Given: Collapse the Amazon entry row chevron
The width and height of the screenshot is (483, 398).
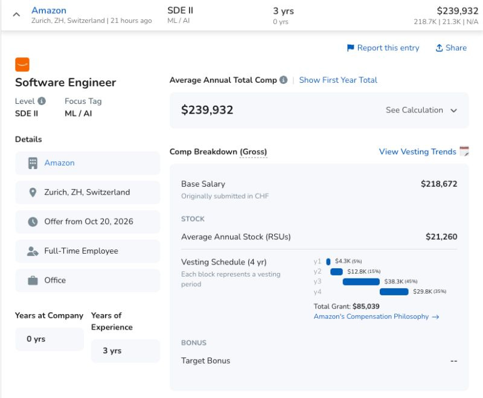Looking at the screenshot, I should point(16,14).
